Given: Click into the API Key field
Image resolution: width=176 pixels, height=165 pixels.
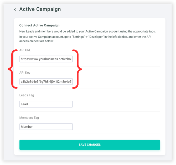Looking at the screenshot, I should (46, 81).
